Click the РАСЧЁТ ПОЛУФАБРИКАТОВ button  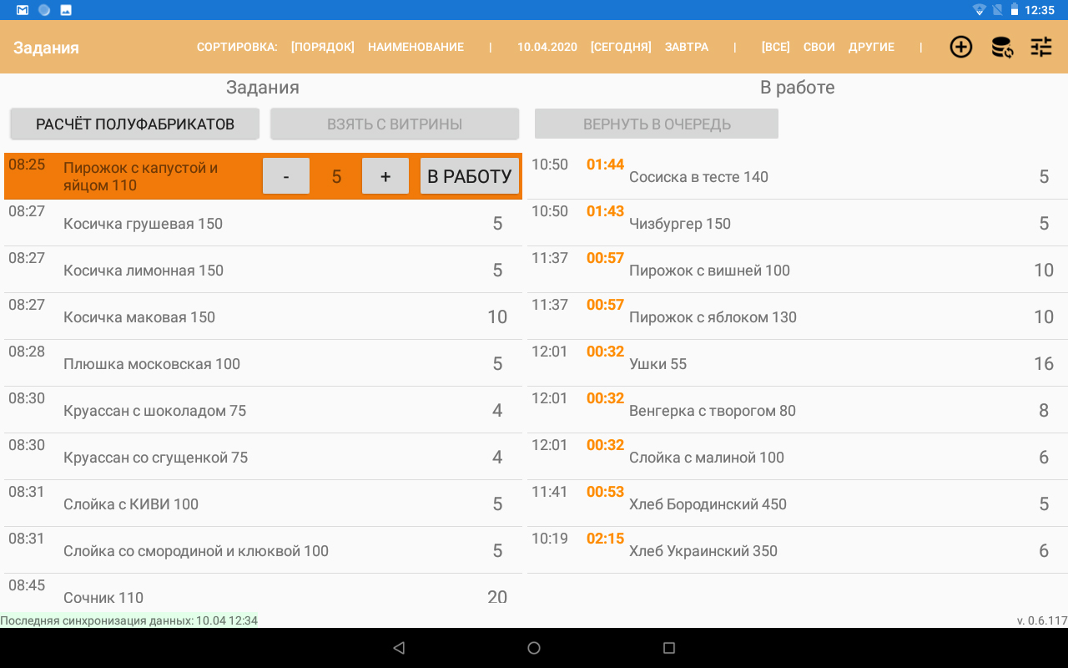click(135, 124)
